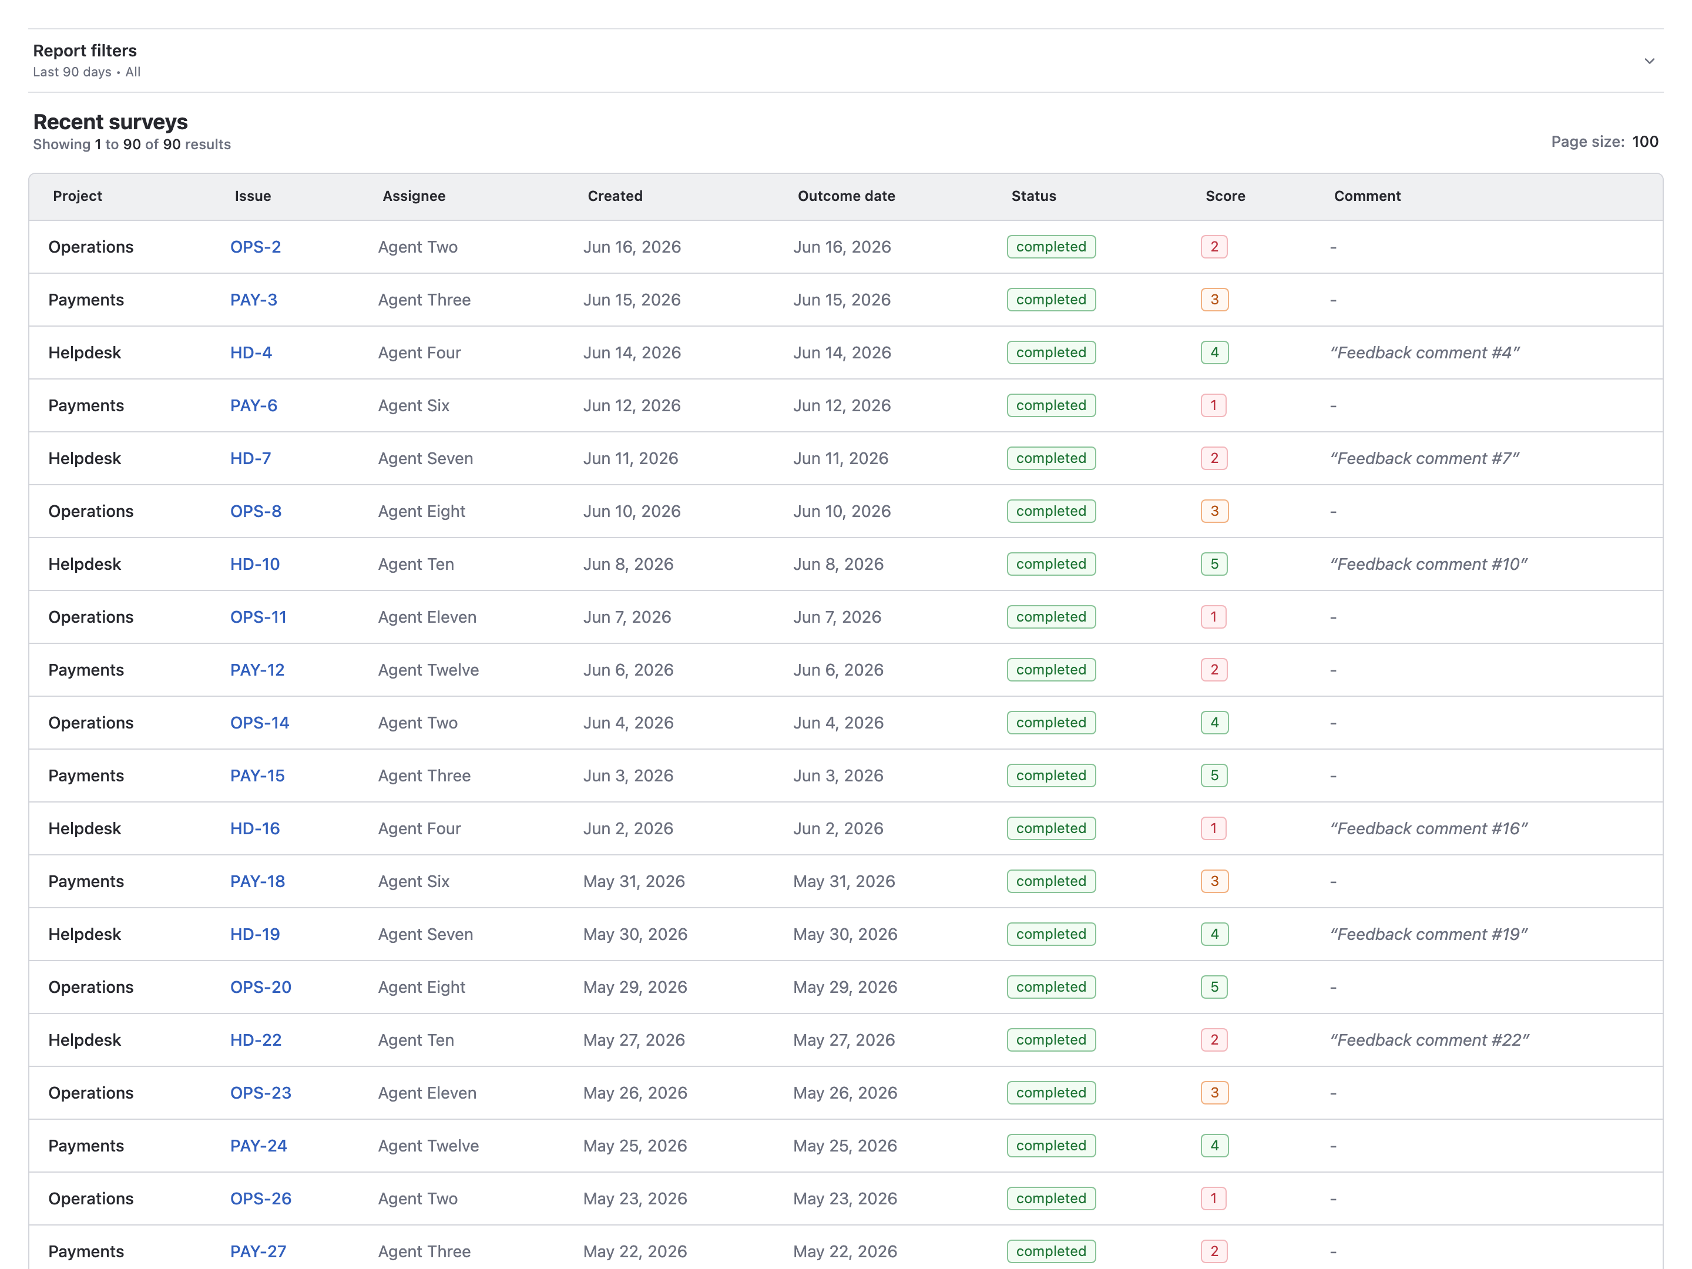Screen dimensions: 1692x1269
Task: Click the Assignee column header
Action: [414, 196]
